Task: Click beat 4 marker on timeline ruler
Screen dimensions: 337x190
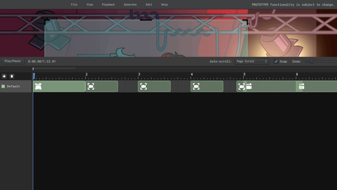Action: [192, 75]
